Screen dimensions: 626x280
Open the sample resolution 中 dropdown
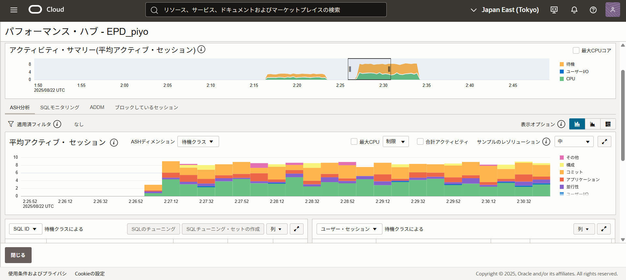point(574,141)
